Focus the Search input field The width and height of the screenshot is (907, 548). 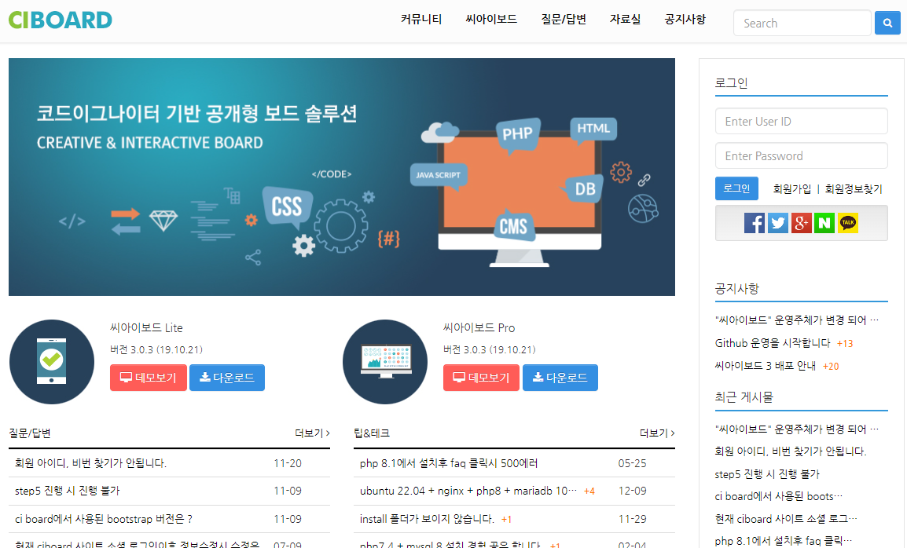[802, 23]
